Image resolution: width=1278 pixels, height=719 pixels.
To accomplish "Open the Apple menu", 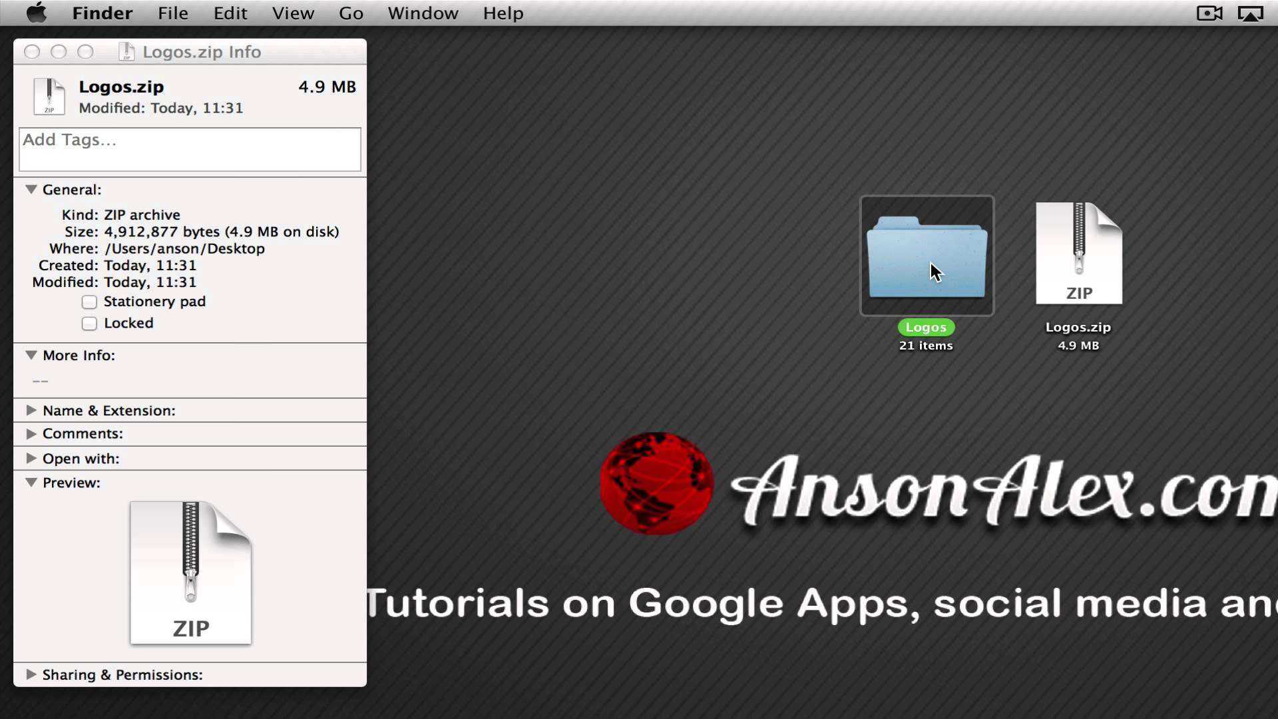I will [x=37, y=13].
